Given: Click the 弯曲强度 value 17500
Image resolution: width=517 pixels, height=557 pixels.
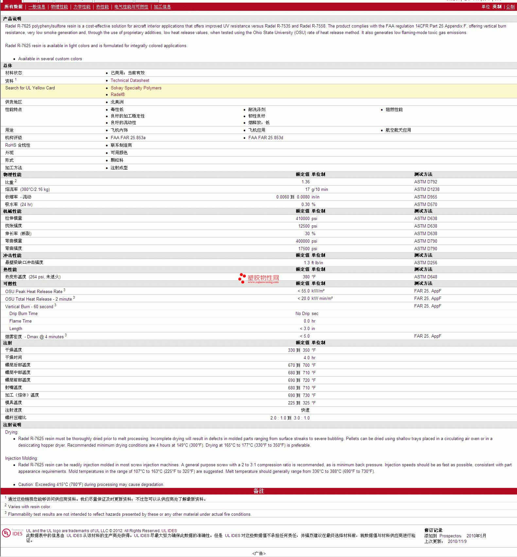Looking at the screenshot, I should point(304,249).
